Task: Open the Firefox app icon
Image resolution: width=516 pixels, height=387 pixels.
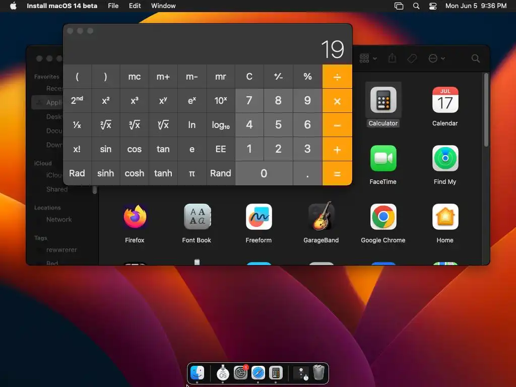Action: coord(135,217)
